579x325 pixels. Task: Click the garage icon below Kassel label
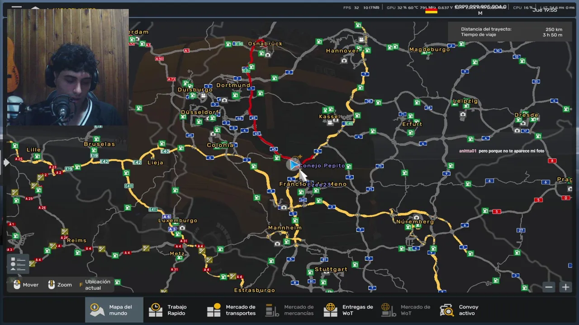click(330, 122)
